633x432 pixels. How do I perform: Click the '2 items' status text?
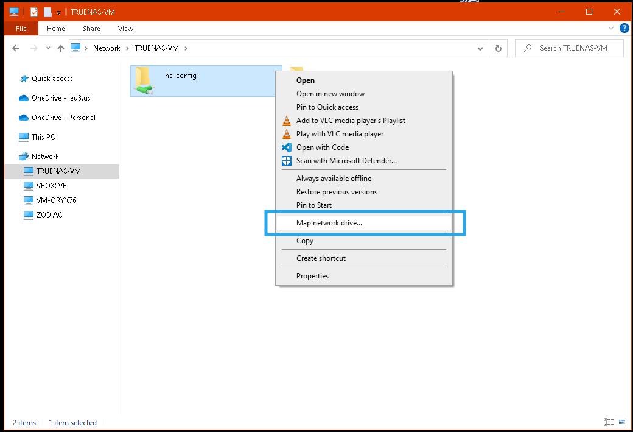click(24, 423)
